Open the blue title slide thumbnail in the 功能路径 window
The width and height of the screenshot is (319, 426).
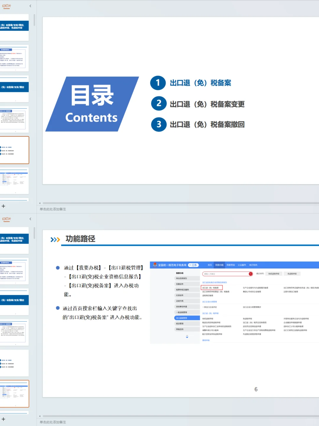pyautogui.click(x=14, y=241)
